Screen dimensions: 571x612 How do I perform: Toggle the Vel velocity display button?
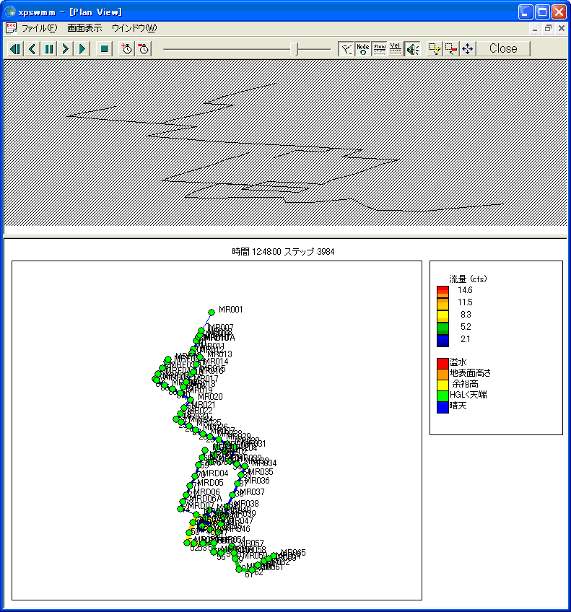coord(396,49)
